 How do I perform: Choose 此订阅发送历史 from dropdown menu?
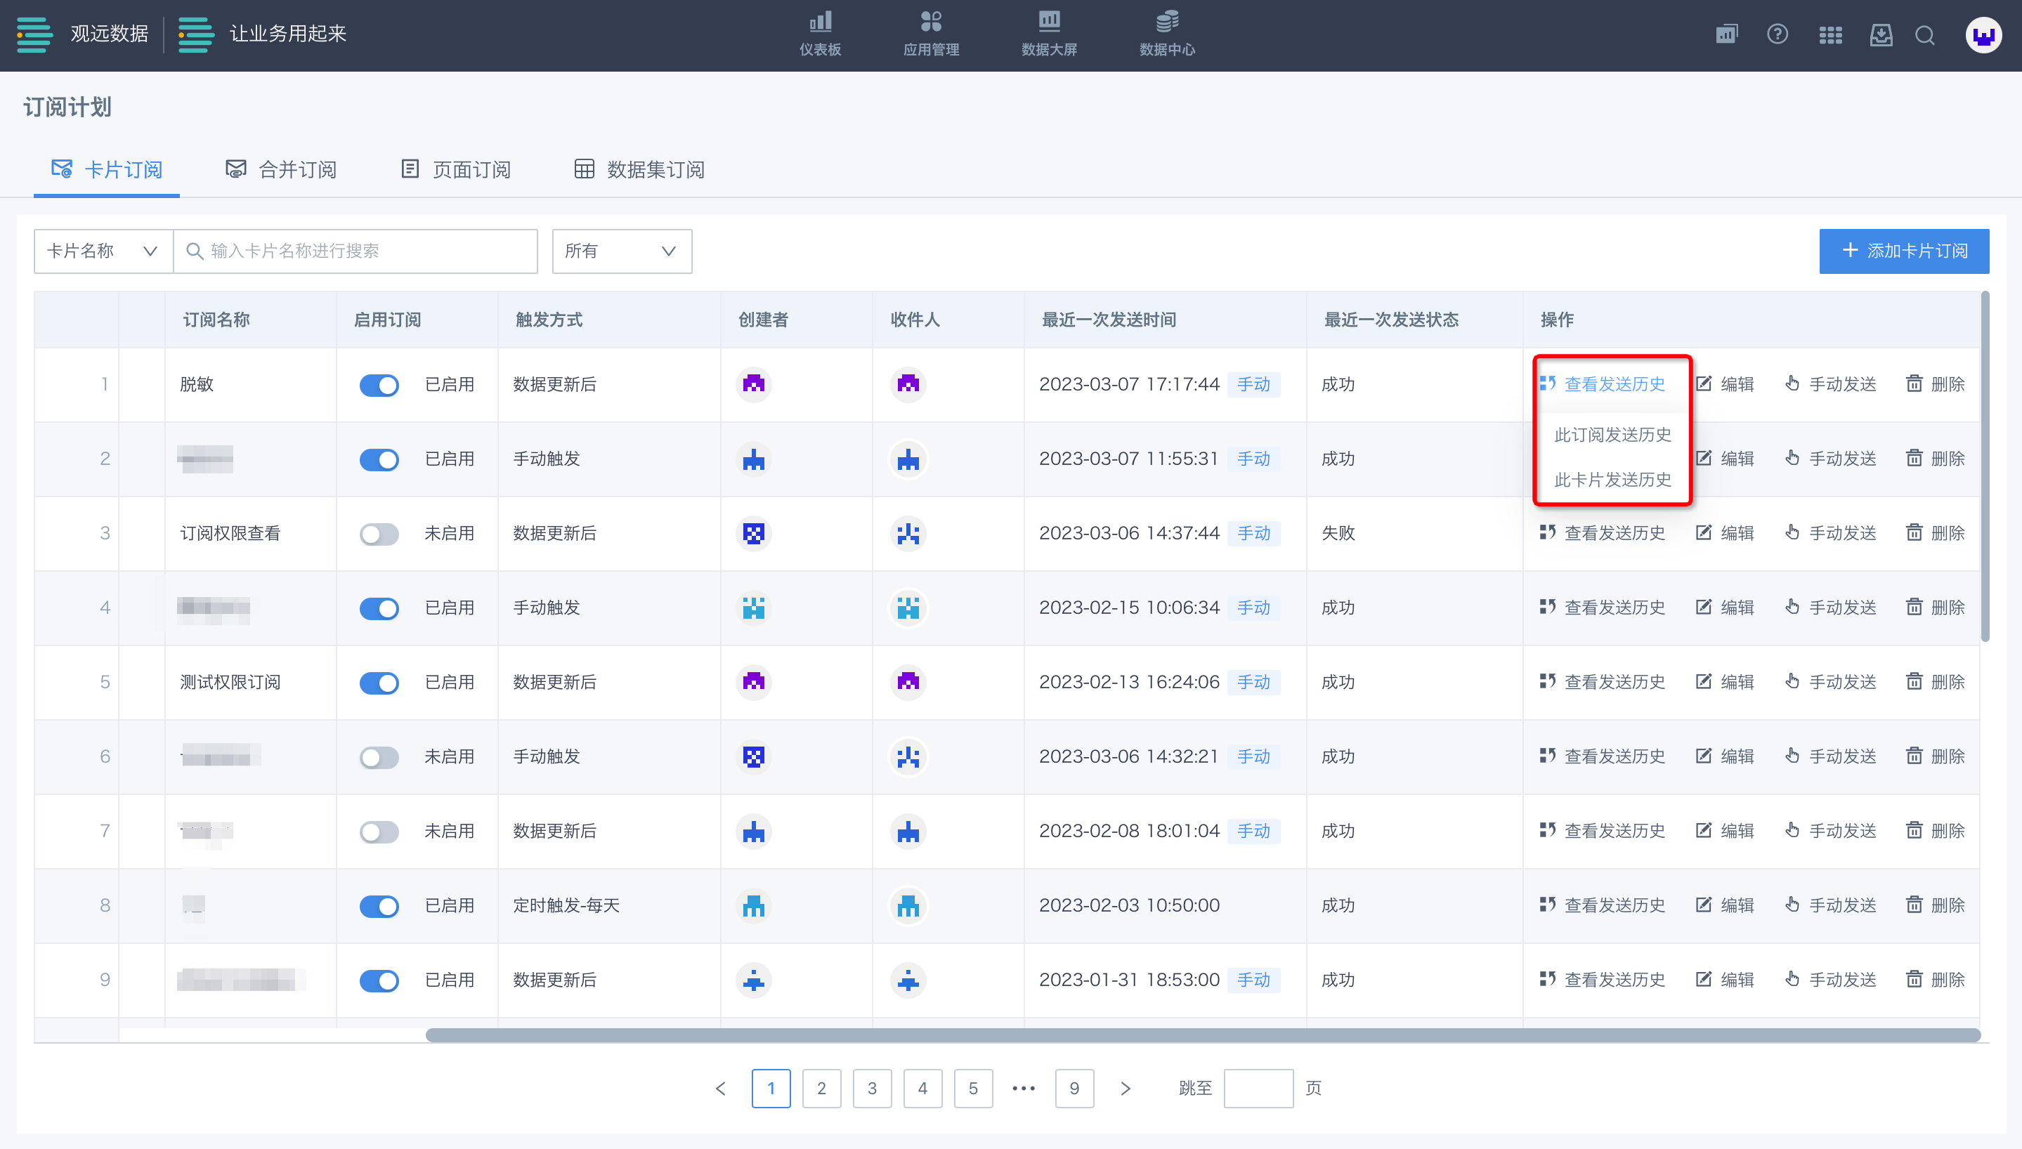point(1612,435)
